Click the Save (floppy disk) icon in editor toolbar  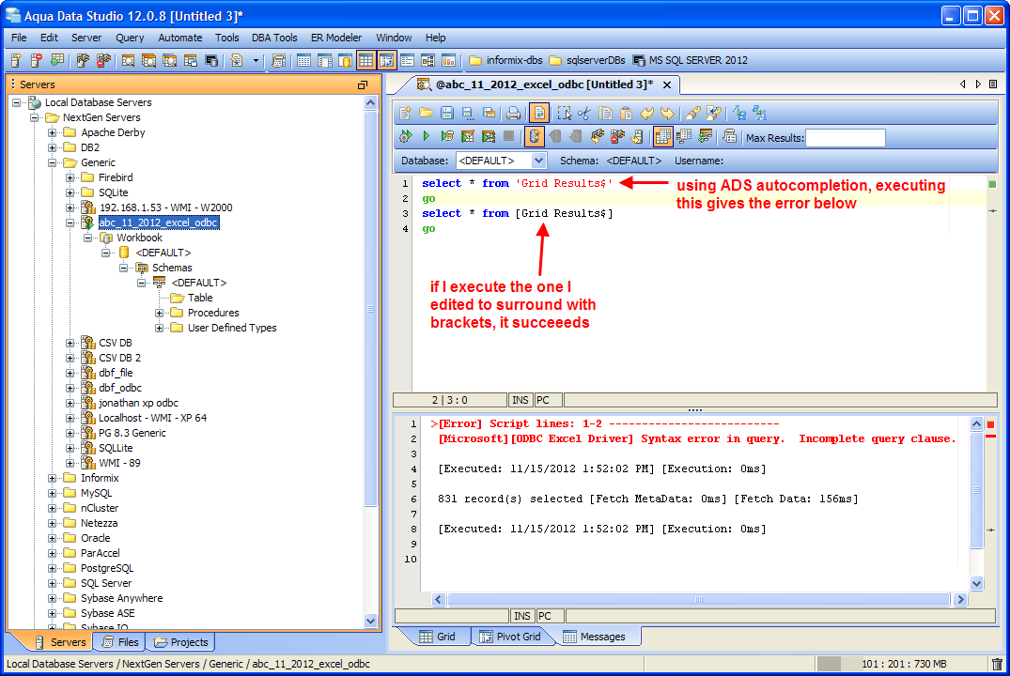click(447, 114)
